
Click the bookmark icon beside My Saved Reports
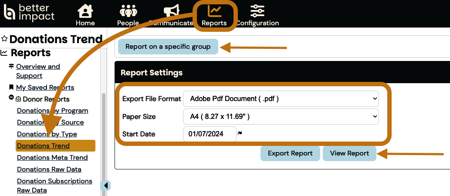(x=11, y=87)
